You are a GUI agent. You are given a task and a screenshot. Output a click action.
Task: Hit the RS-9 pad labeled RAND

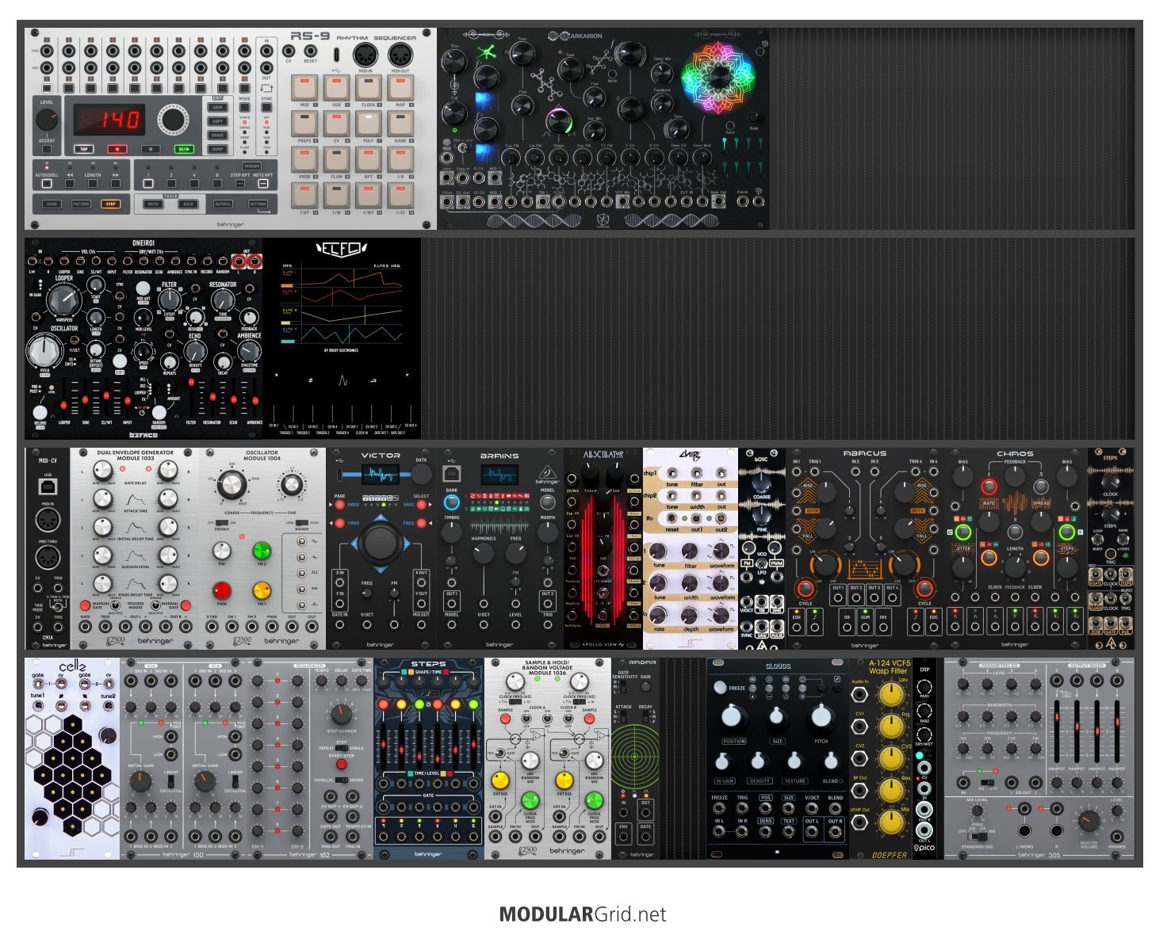400,124
